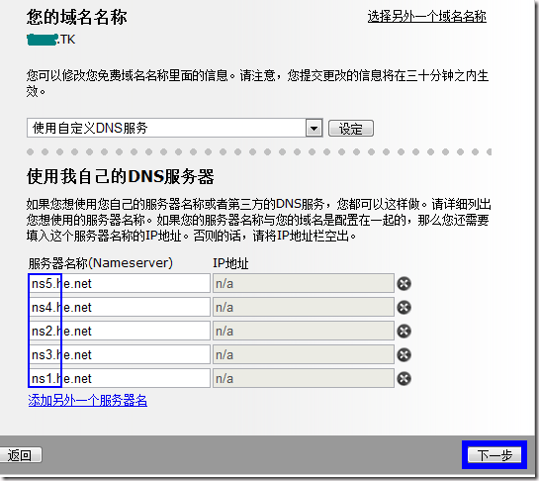539x481 pixels.
Task: Click 添加另外一个服务器名 link
Action: click(x=88, y=401)
